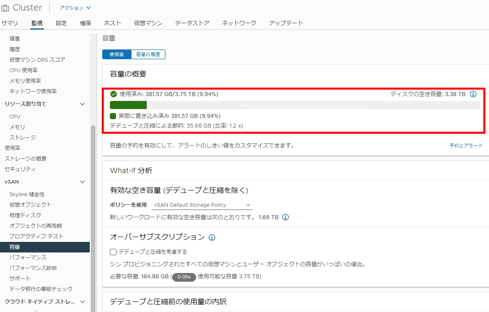Image resolution: width=489 pixels, height=312 pixels.
Task: Open 障害 in the sidebar
Action: (15, 39)
